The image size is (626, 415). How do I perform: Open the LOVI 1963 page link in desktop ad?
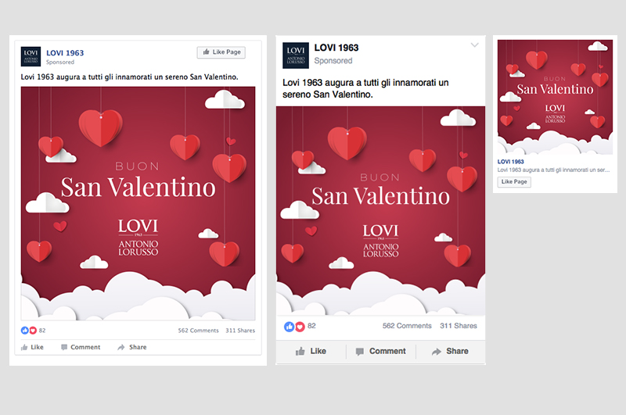[x=65, y=53]
